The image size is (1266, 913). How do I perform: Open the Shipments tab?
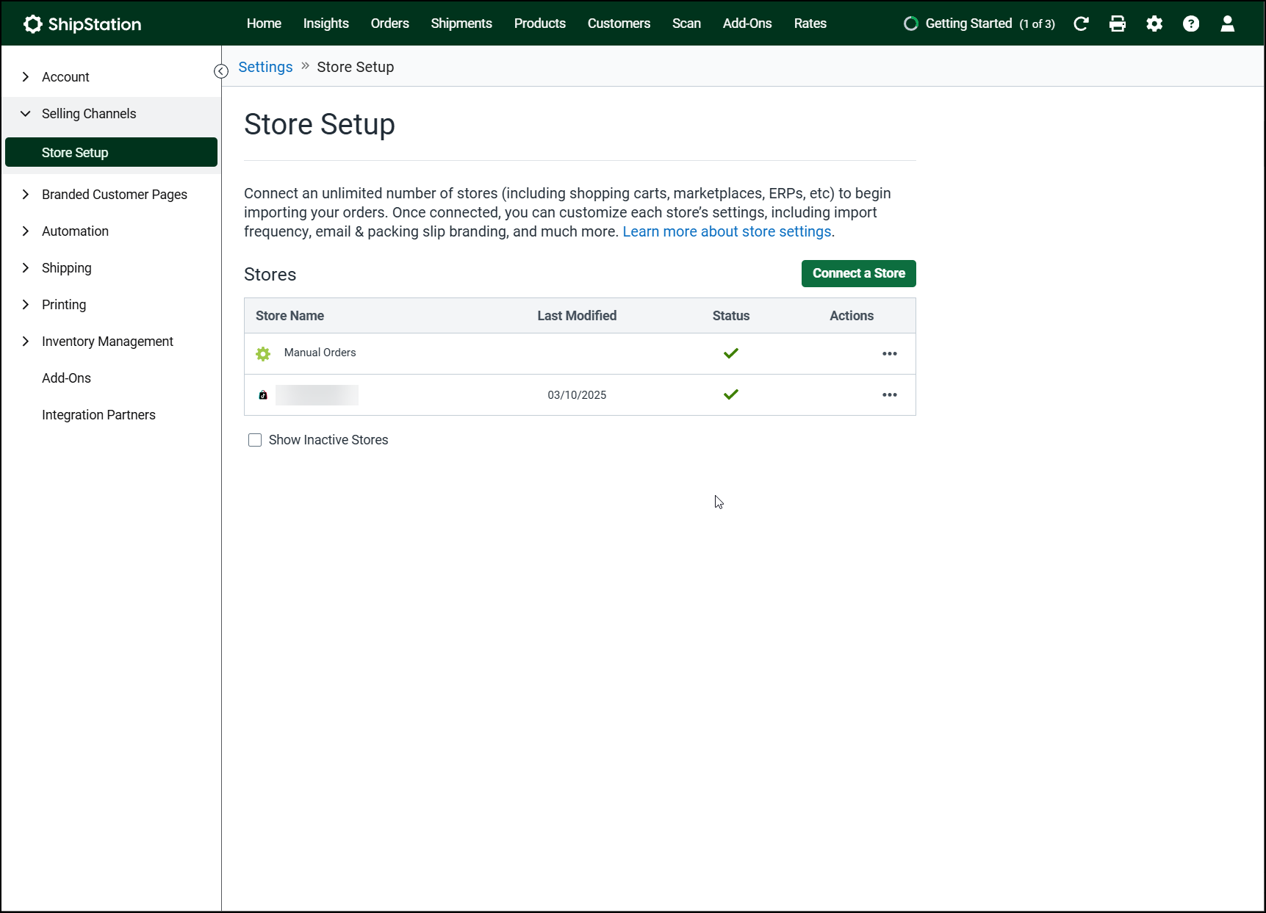click(461, 24)
